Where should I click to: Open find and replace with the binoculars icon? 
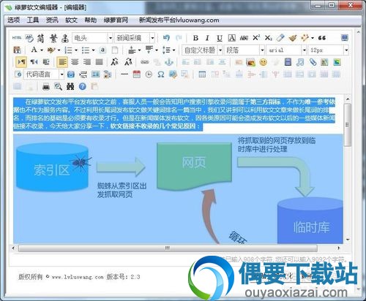click(x=70, y=86)
